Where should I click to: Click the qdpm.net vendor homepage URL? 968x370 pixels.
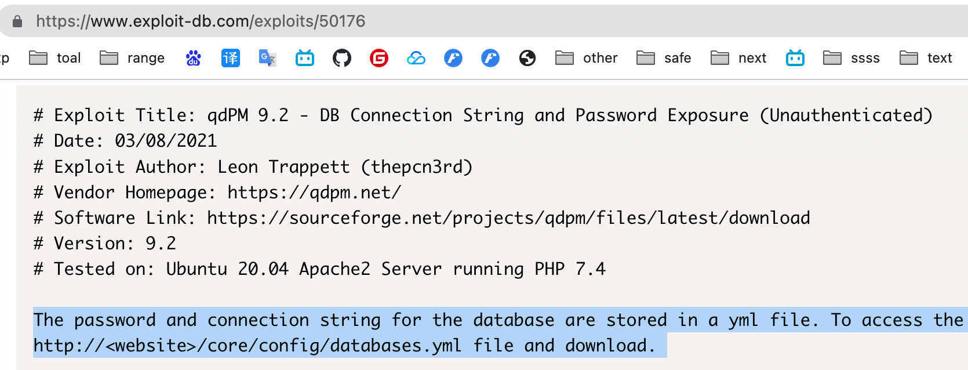(x=314, y=193)
